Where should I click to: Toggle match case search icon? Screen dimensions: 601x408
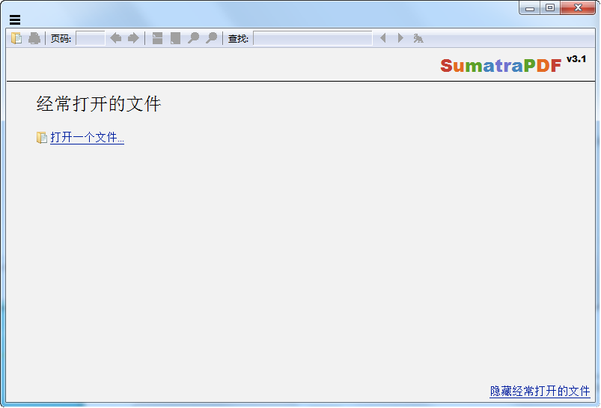(418, 38)
